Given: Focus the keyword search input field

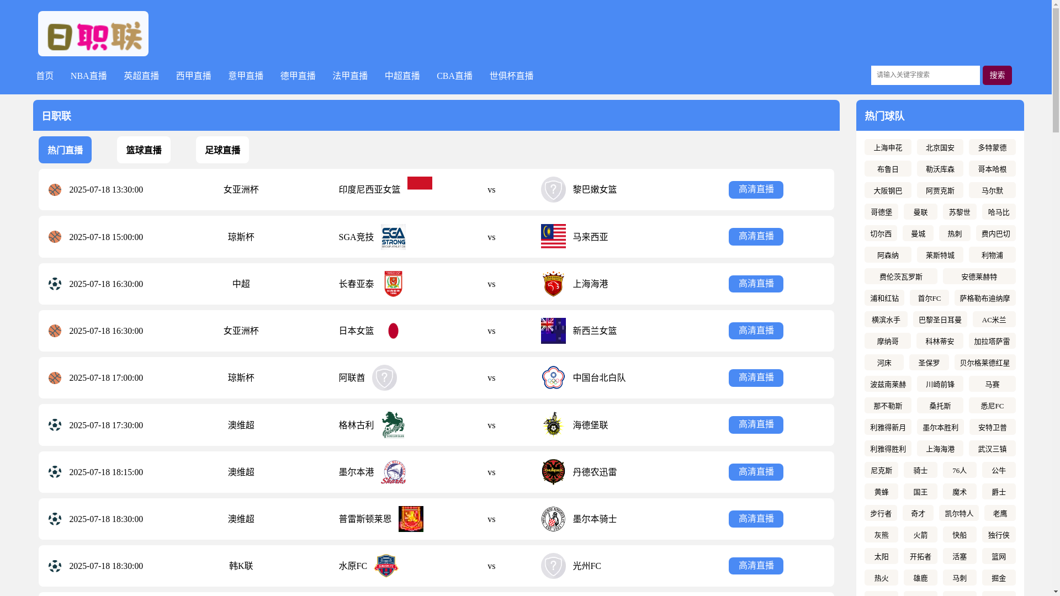Looking at the screenshot, I should (x=925, y=75).
